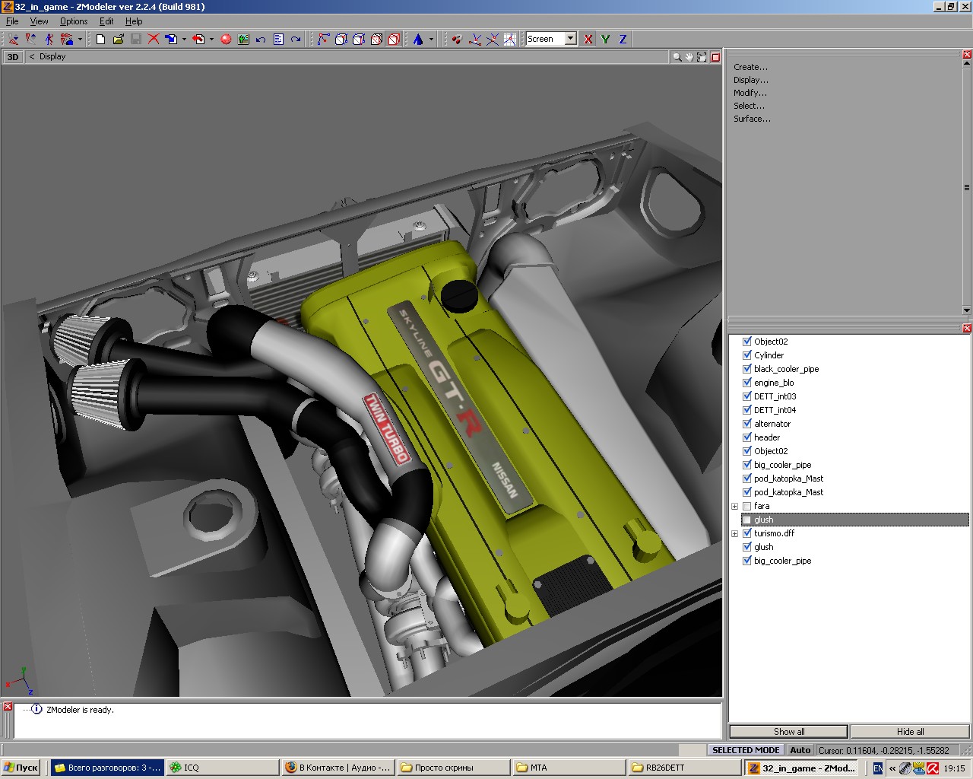Toggle the blue Z axis button
Viewport: 973px width, 779px height.
pyautogui.click(x=623, y=39)
